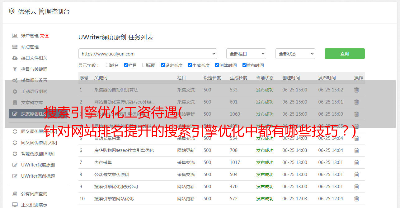Open 站点管理 via its server icon
This screenshot has width=400, height=208.
(15, 47)
